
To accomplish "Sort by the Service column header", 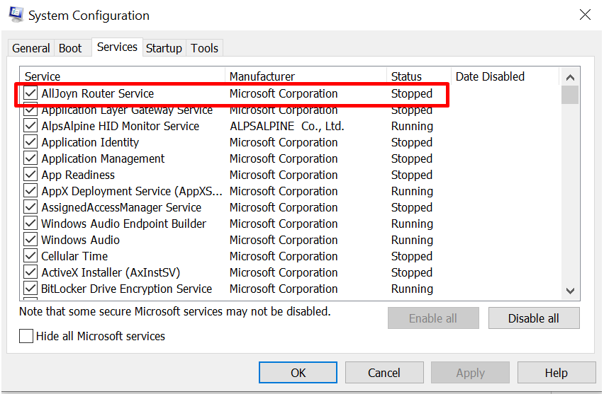I will tap(123, 76).
